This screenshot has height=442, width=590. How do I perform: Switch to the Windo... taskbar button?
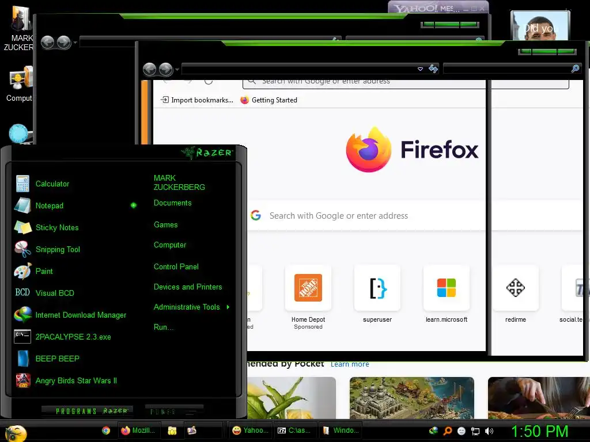click(340, 430)
